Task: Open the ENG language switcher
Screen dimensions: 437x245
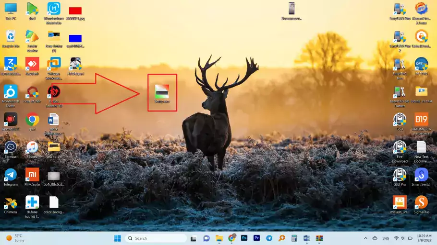Action: (385, 238)
